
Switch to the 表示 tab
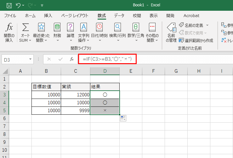[154, 16]
